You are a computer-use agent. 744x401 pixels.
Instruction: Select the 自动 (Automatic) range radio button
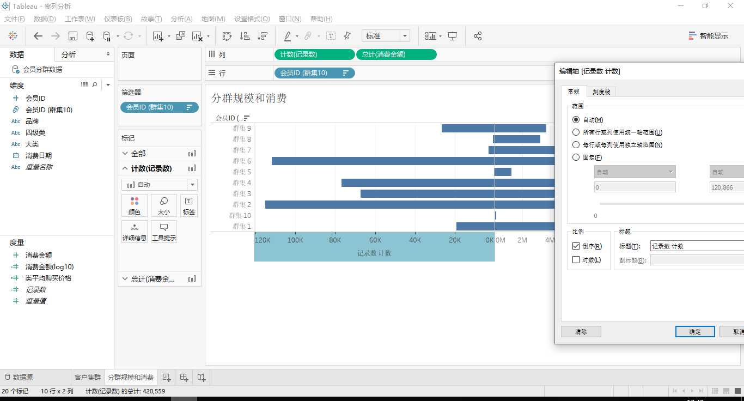[x=576, y=120]
